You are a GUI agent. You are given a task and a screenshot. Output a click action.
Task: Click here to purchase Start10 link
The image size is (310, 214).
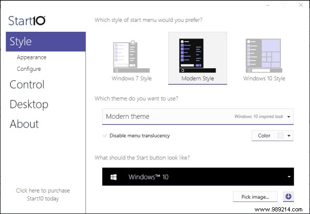click(x=43, y=194)
